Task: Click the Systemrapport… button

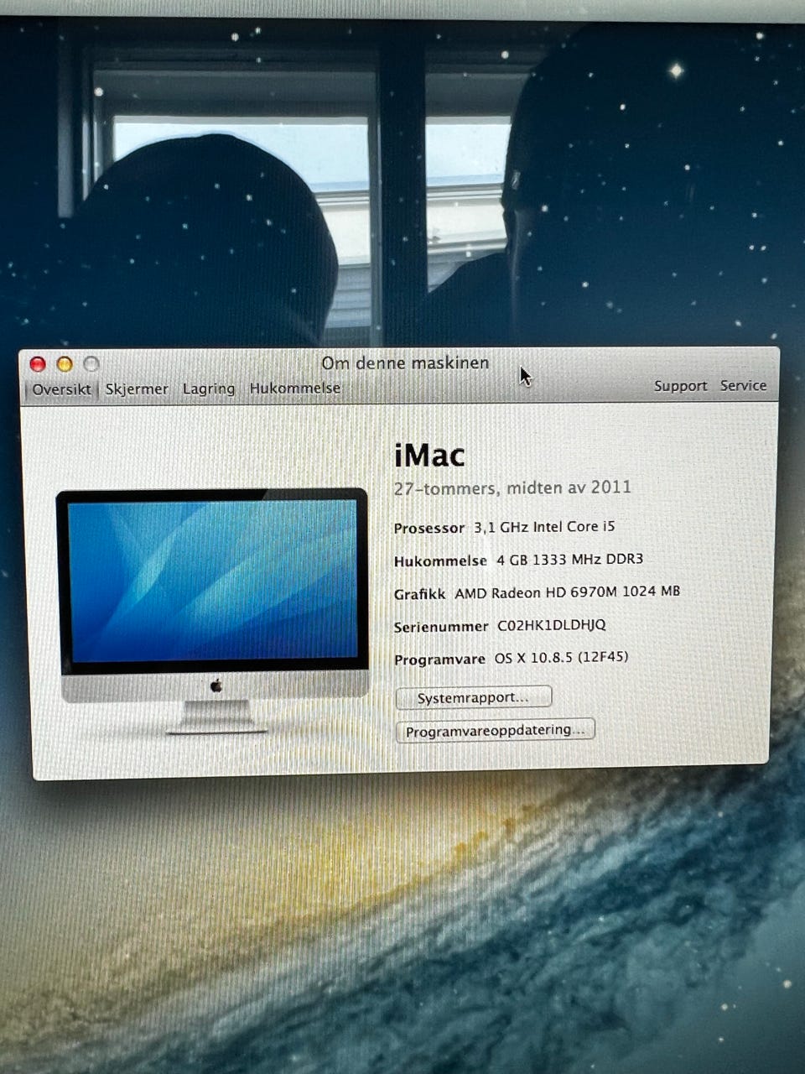Action: [473, 697]
